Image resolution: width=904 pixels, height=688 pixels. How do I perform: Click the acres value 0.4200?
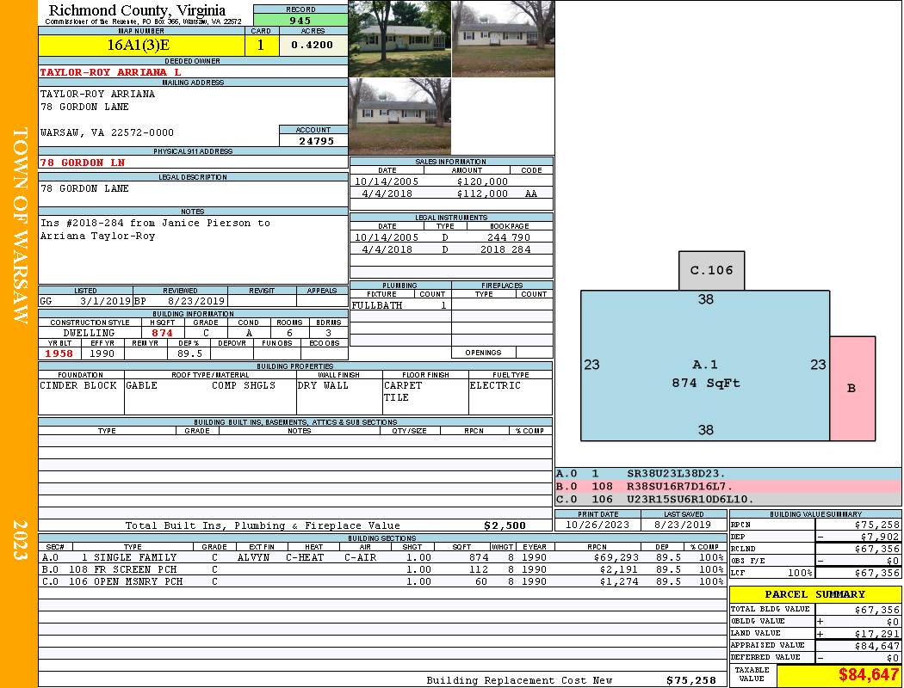313,46
